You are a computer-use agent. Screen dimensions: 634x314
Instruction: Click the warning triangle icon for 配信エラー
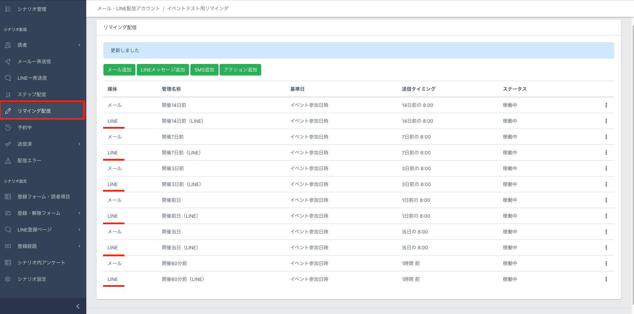point(8,161)
